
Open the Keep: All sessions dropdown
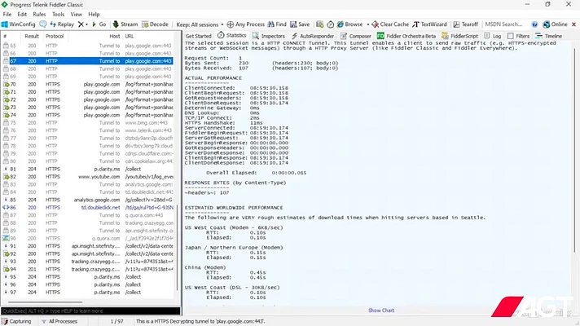click(200, 24)
